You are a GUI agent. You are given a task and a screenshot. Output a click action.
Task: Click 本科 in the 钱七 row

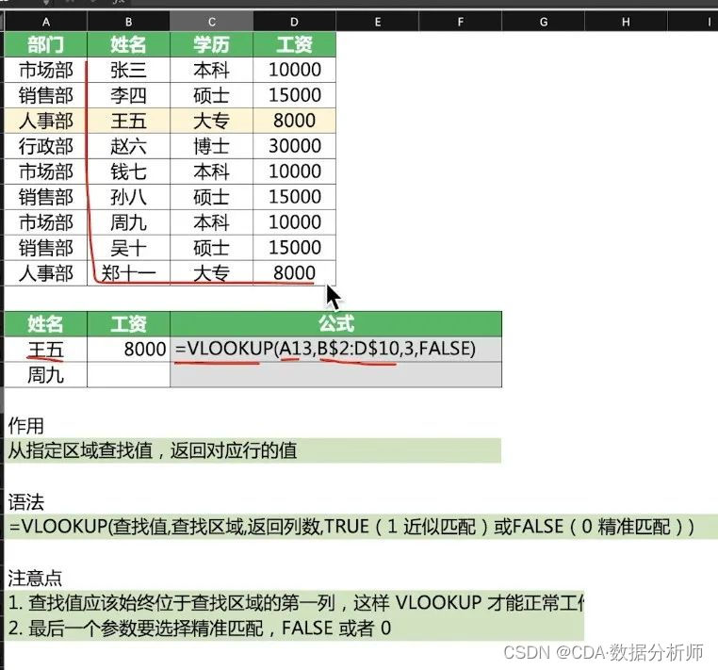tap(212, 172)
